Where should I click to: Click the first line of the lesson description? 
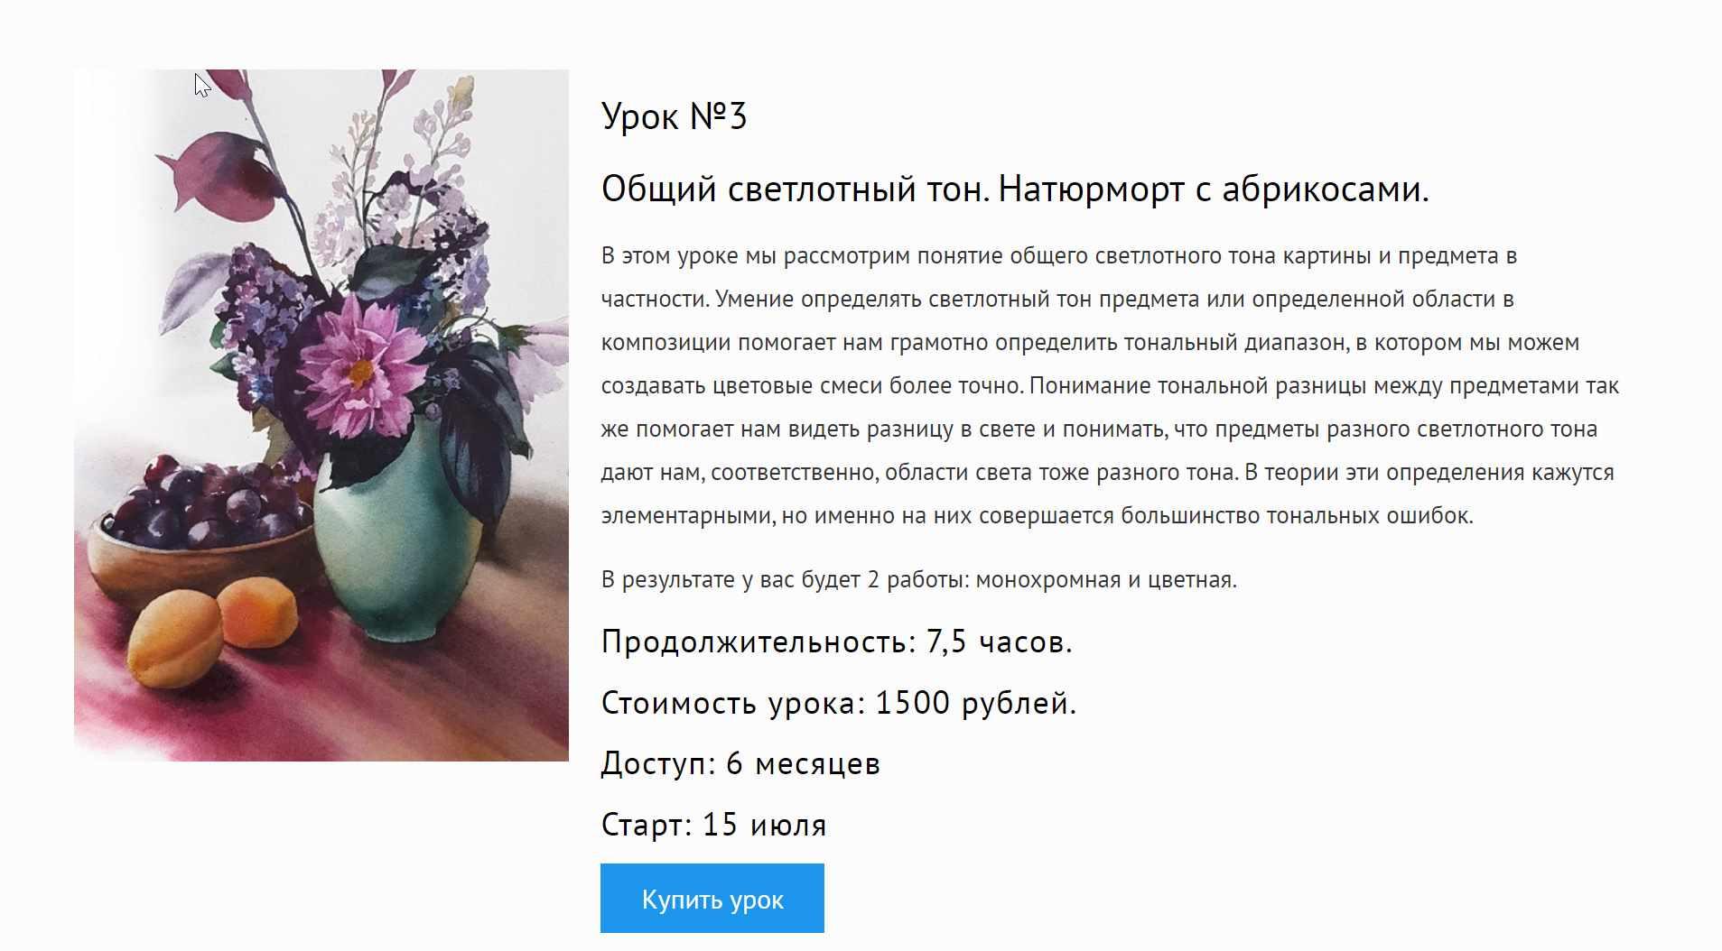pyautogui.click(x=1058, y=255)
